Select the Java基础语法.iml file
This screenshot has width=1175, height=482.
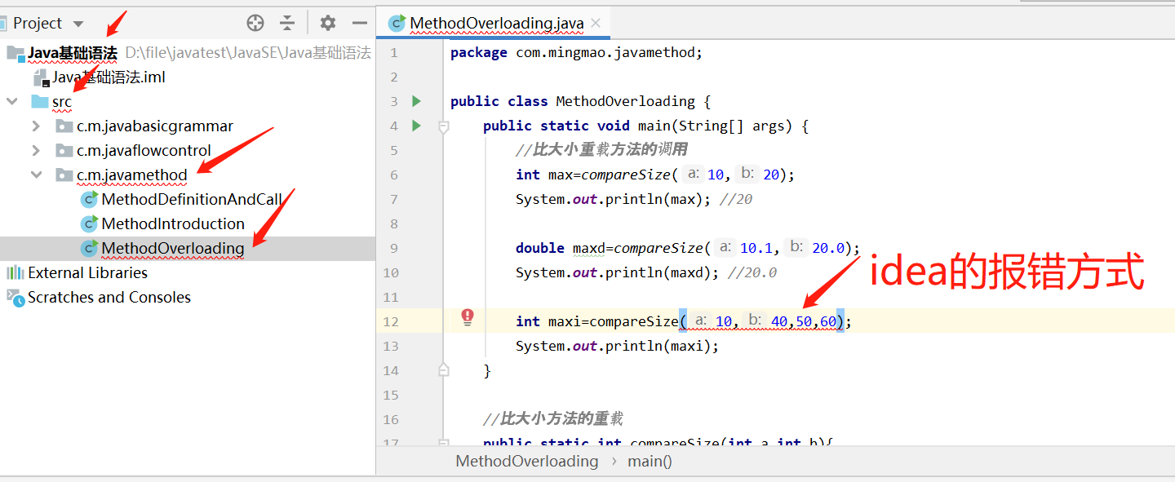109,77
